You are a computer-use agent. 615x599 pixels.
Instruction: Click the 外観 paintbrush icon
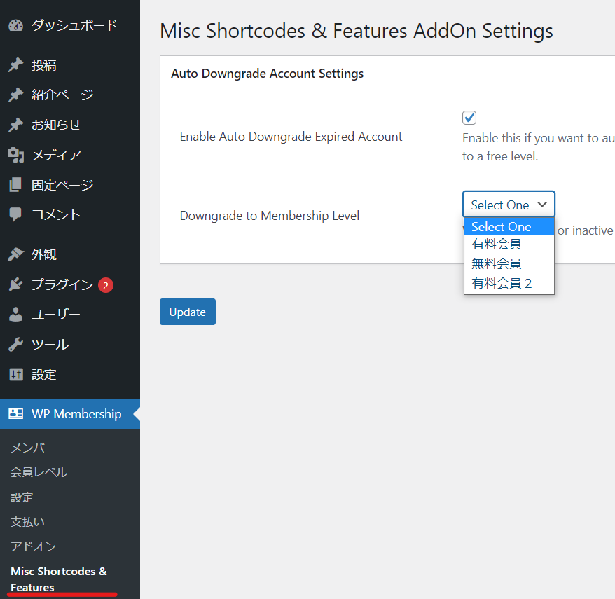pyautogui.click(x=16, y=254)
